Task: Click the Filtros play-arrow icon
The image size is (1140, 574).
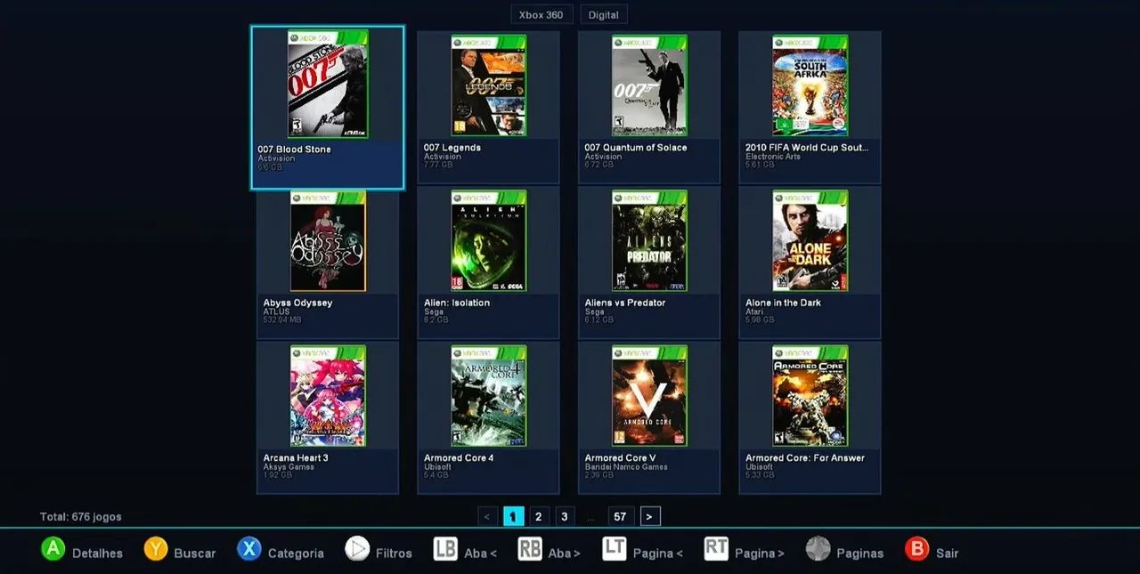Action: pos(357,549)
